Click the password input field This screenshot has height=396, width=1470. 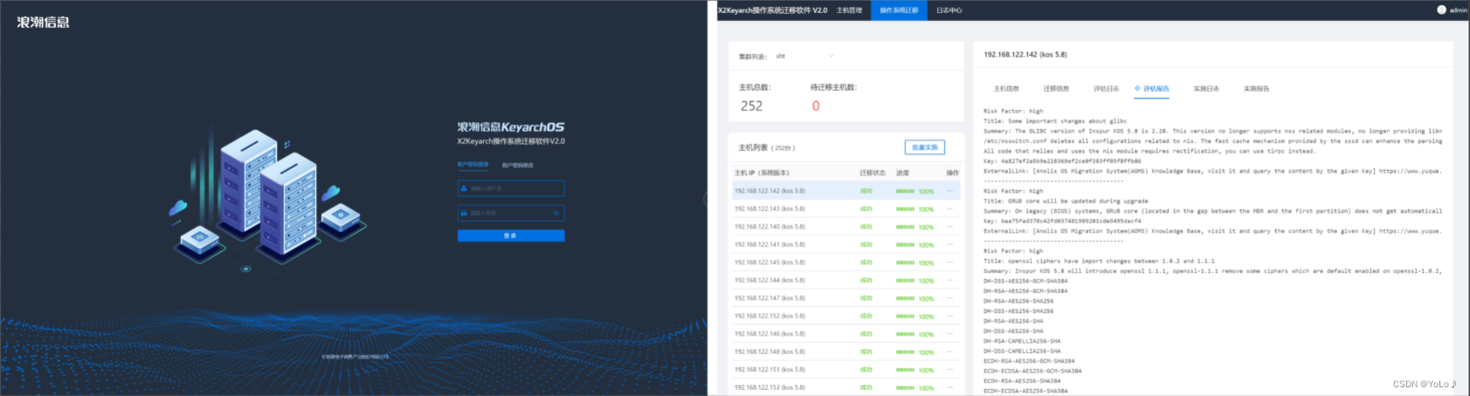(511, 213)
